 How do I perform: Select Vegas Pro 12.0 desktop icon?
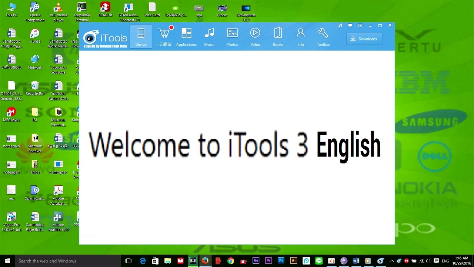point(11,222)
